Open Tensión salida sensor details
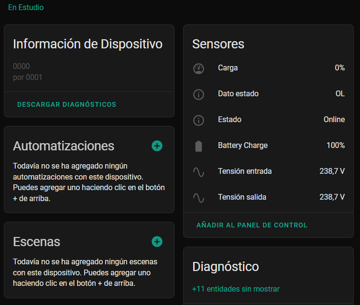360x305 pixels. point(242,197)
